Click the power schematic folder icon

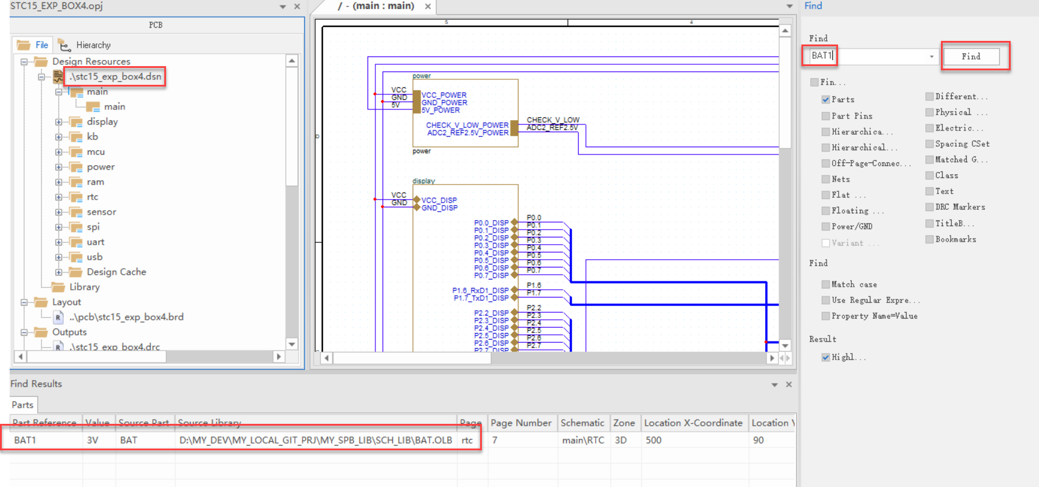coord(76,167)
